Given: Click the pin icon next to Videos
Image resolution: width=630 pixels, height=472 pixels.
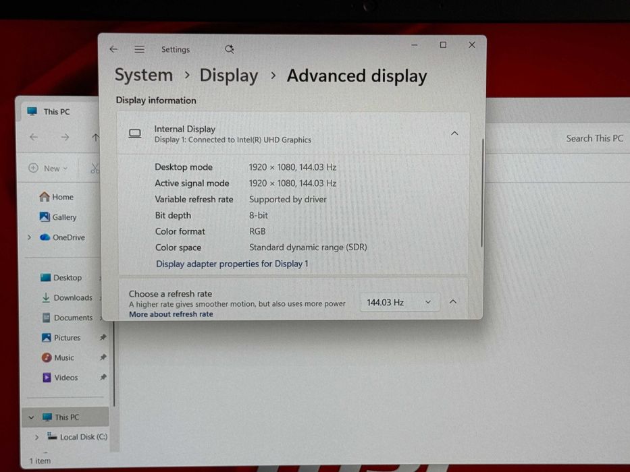Looking at the screenshot, I should click(103, 377).
